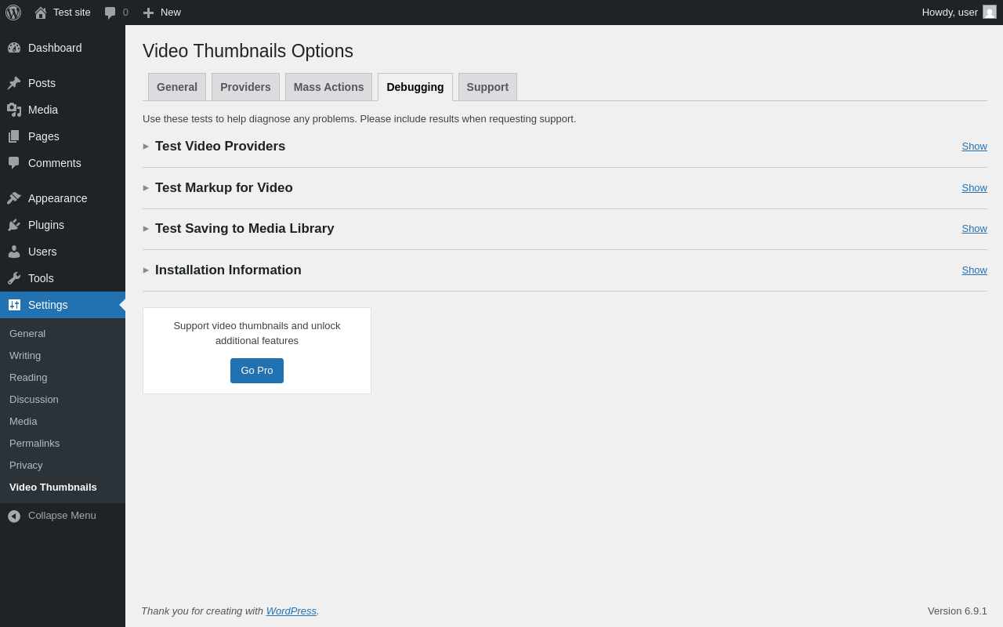Click the plus icon next to New
The width and height of the screenshot is (1003, 627).
coord(148,13)
